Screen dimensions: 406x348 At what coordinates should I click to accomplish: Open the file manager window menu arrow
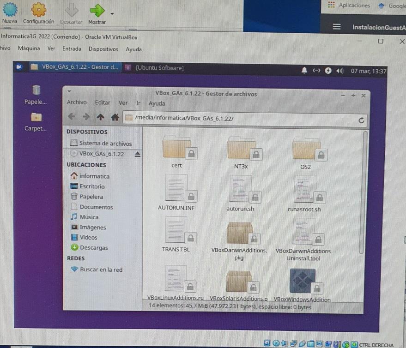[x=69, y=91]
